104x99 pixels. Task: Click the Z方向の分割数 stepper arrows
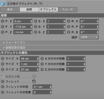click(84, 70)
